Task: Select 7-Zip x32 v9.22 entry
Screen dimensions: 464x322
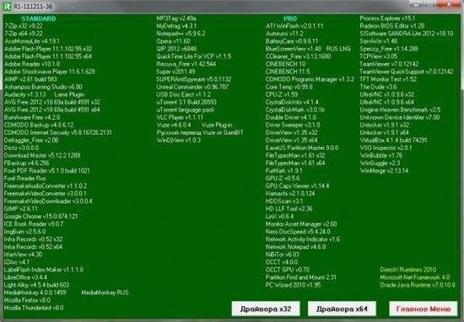Action: point(24,26)
